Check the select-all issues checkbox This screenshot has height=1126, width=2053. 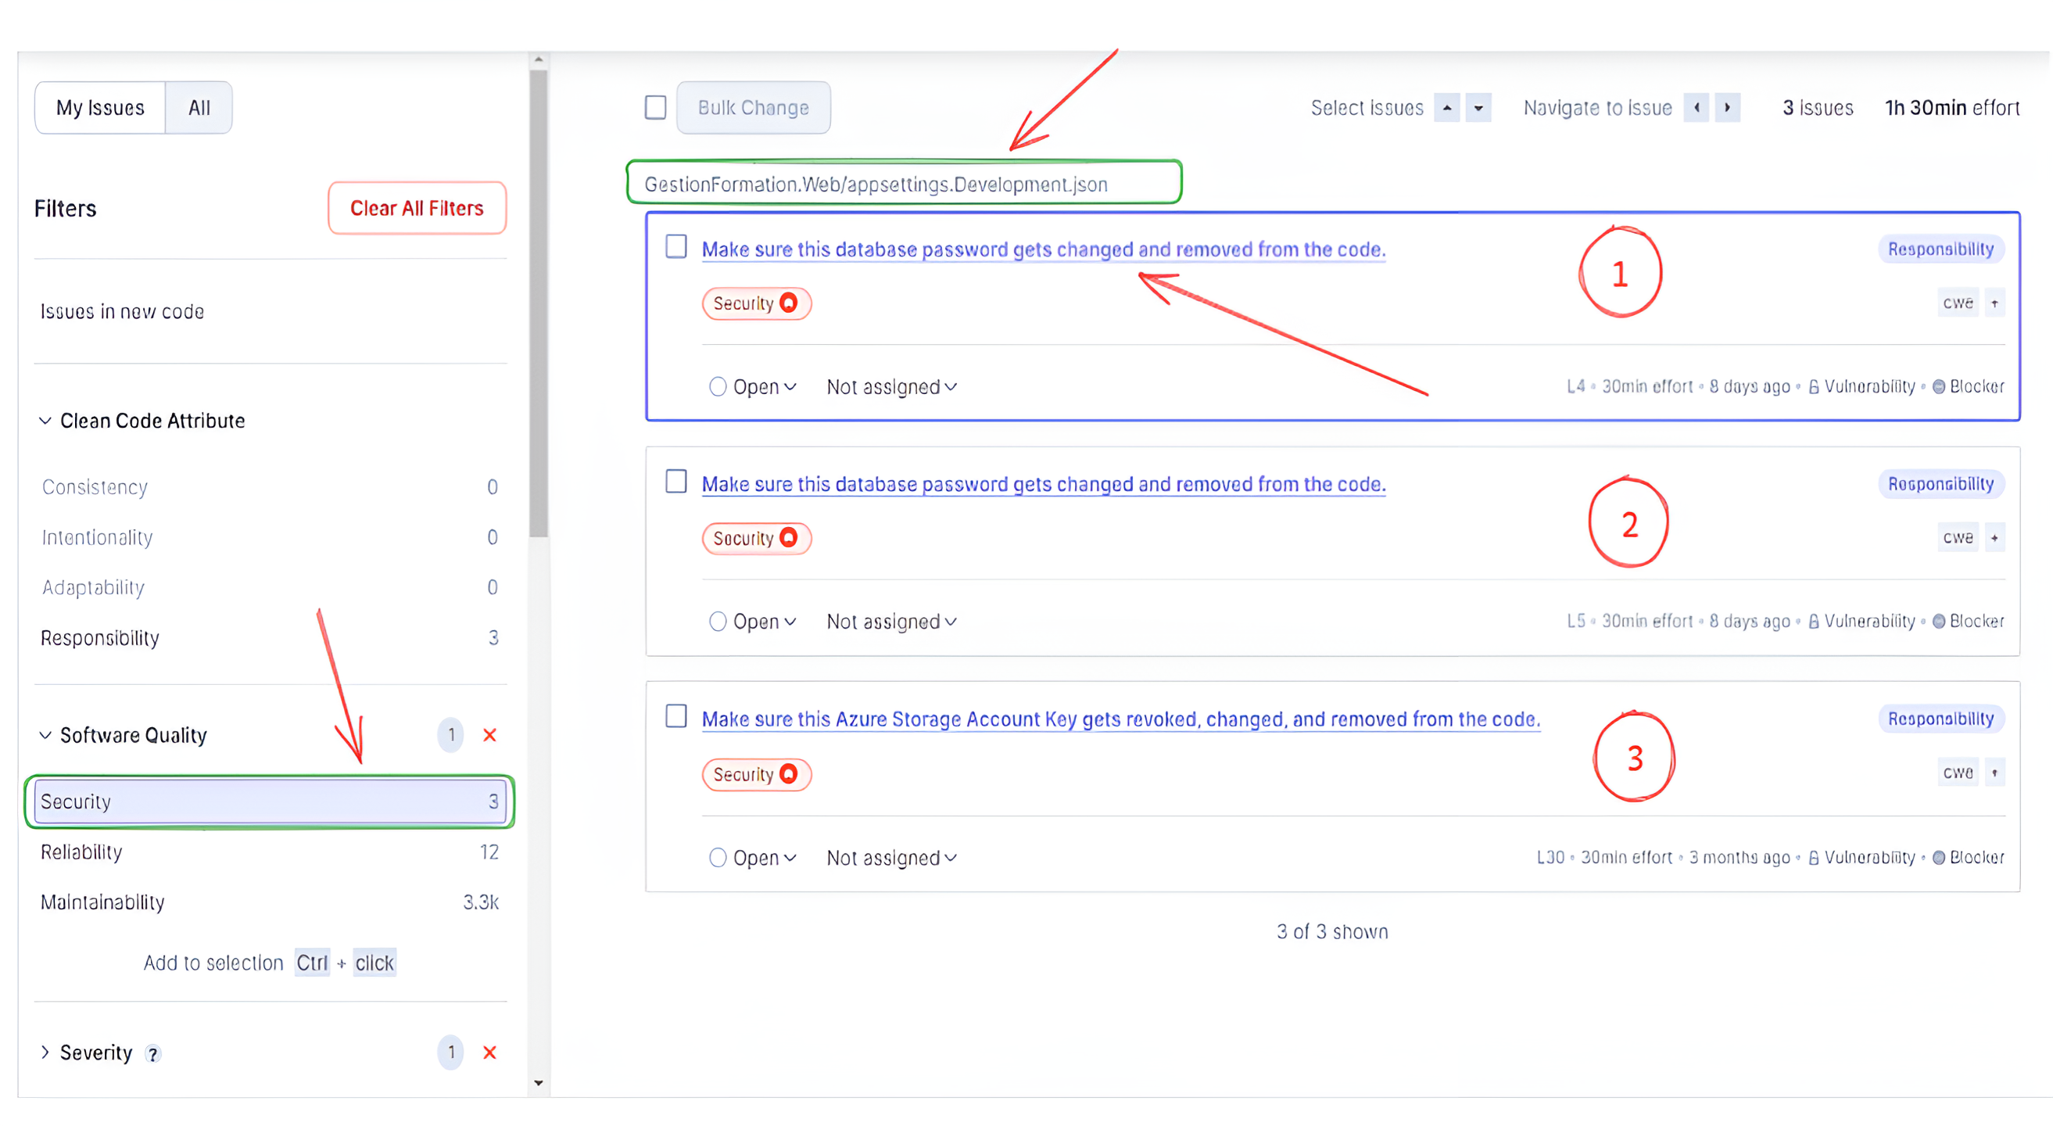click(655, 108)
